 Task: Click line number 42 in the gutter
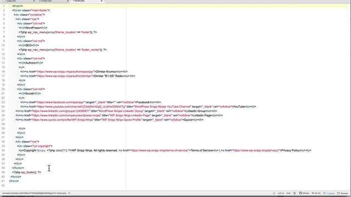[3, 186]
